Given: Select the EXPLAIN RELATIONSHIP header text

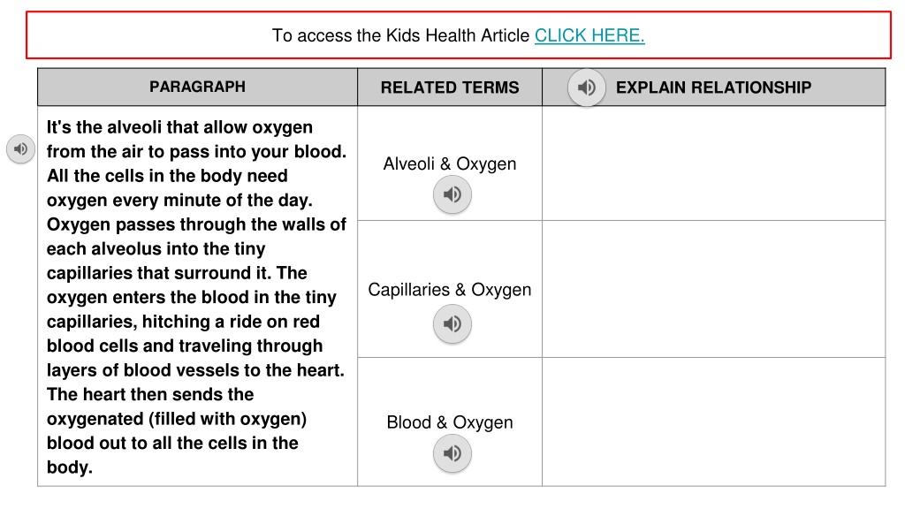Looking at the screenshot, I should point(713,87).
